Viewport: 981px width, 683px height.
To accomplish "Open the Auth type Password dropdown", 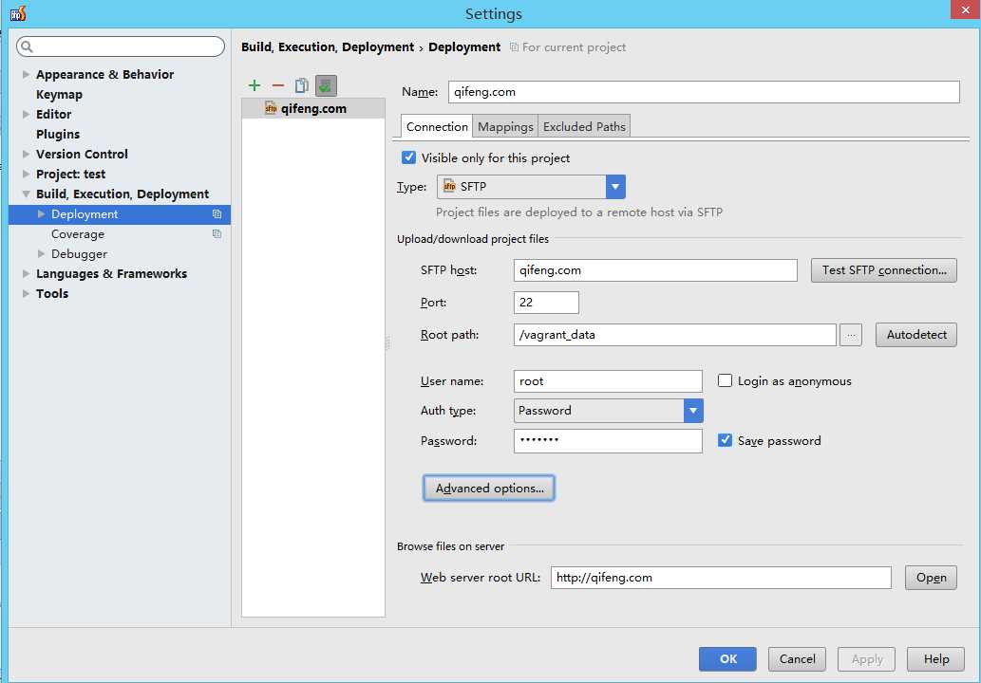I will click(692, 411).
